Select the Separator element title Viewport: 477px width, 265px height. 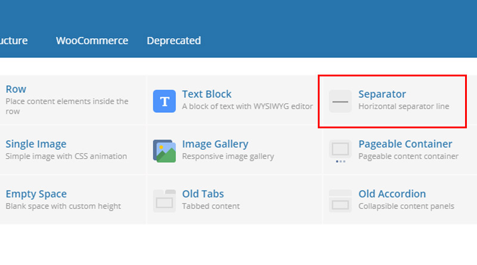[x=382, y=94]
